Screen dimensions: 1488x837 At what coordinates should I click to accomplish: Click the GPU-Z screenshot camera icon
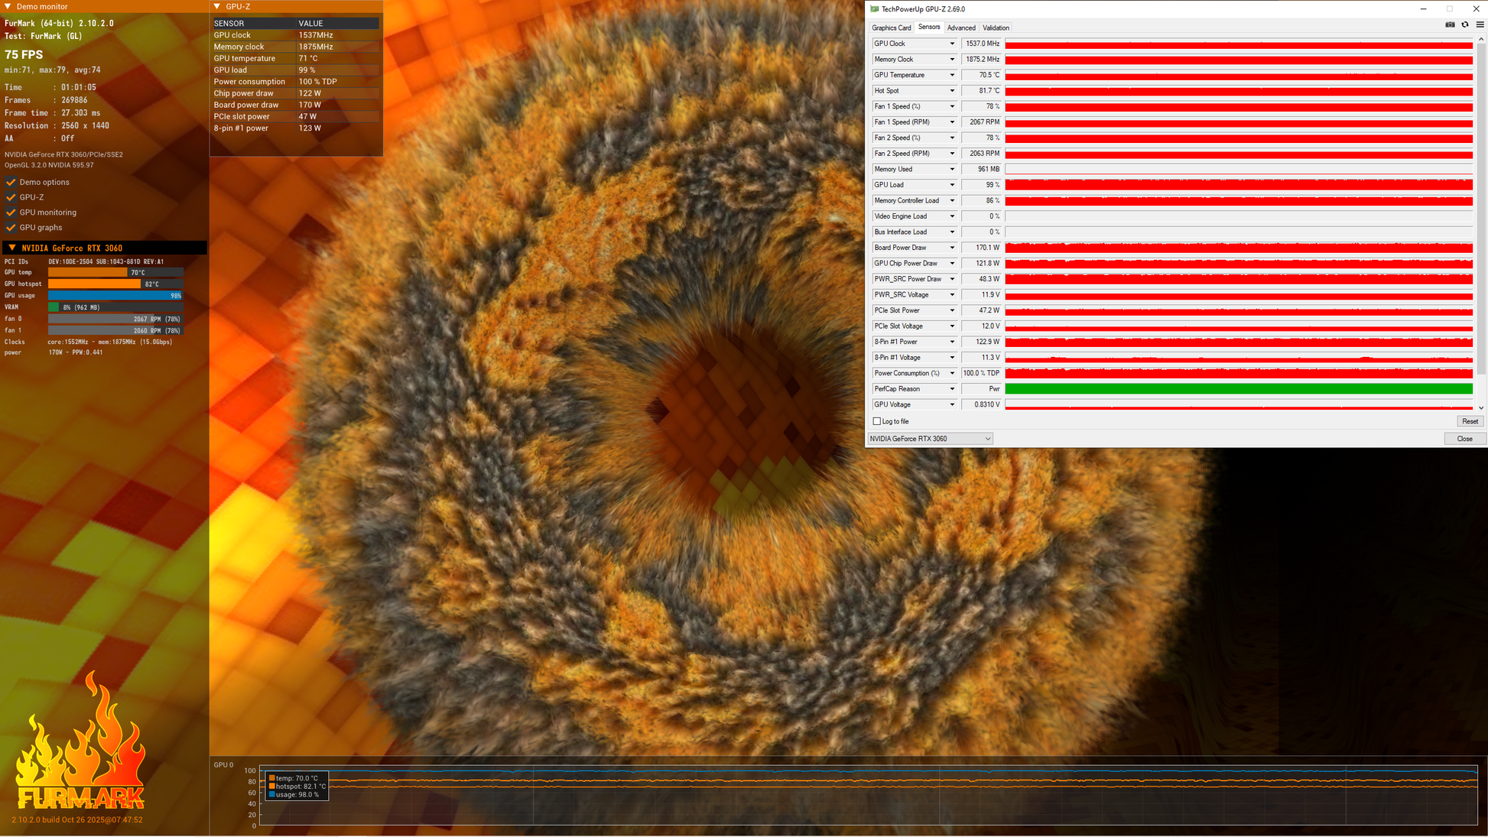(1450, 24)
